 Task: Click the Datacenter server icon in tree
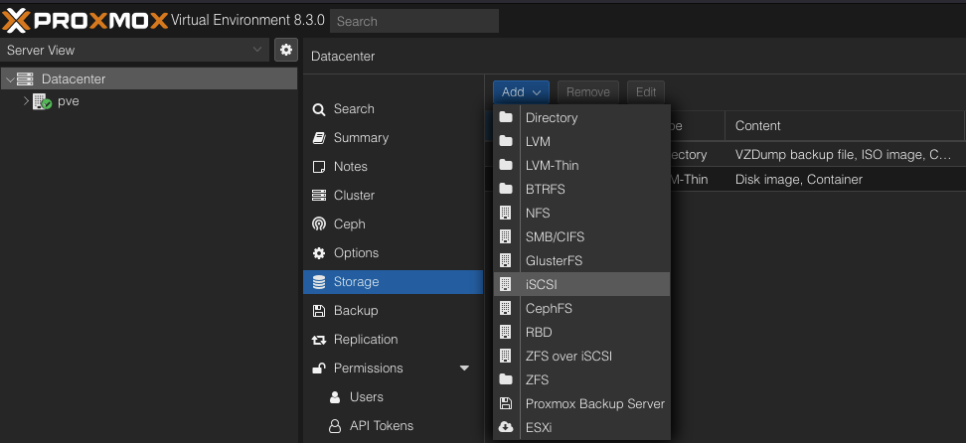pyautogui.click(x=25, y=78)
